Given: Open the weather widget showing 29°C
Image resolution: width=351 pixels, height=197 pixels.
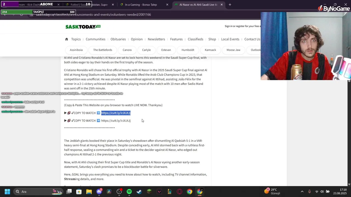Looking at the screenshot, I should [x=272, y=191].
